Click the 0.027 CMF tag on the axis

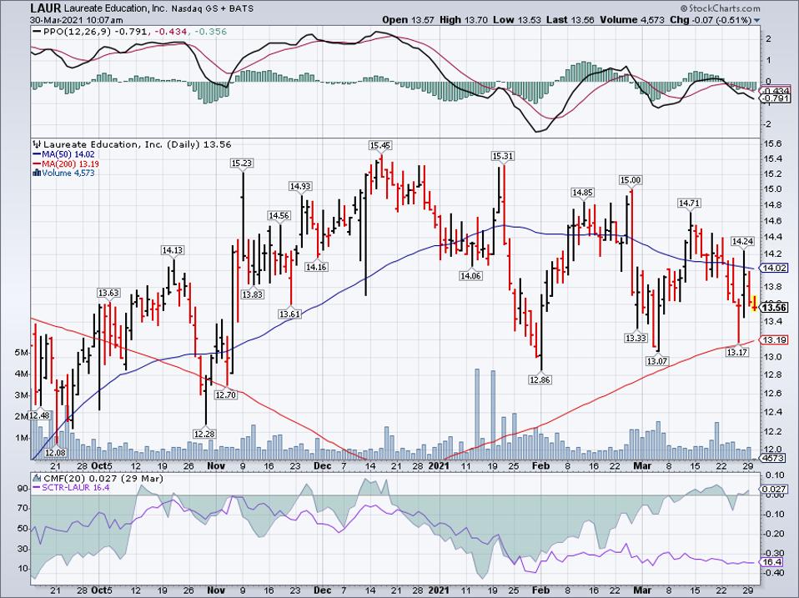tap(774, 489)
